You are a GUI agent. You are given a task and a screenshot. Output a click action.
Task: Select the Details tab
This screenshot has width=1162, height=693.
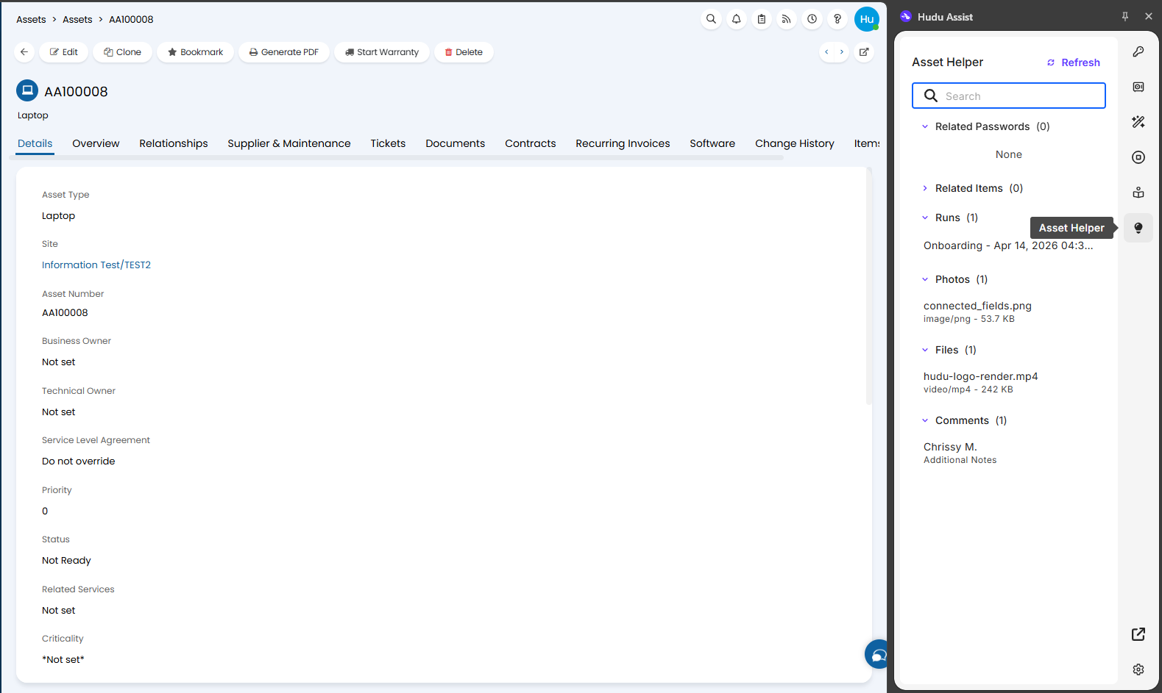pyautogui.click(x=35, y=143)
